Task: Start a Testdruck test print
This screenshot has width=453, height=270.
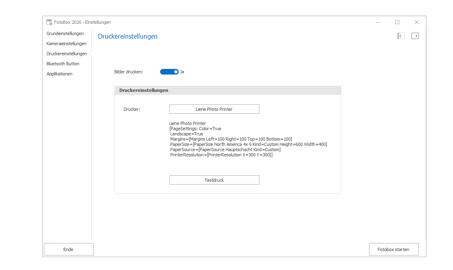Action: click(x=214, y=180)
